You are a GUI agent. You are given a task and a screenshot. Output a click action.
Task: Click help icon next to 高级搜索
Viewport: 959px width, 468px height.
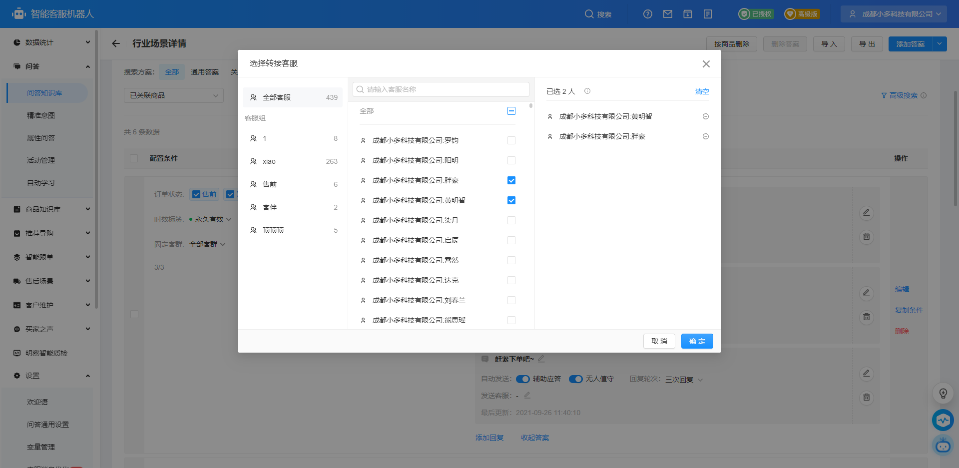coord(924,95)
